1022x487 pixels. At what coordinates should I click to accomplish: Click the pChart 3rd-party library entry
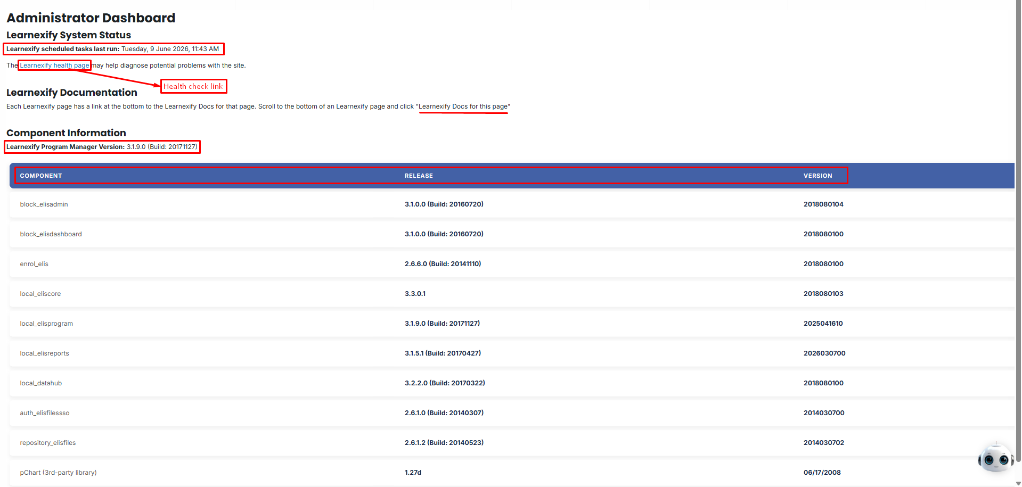coord(59,473)
